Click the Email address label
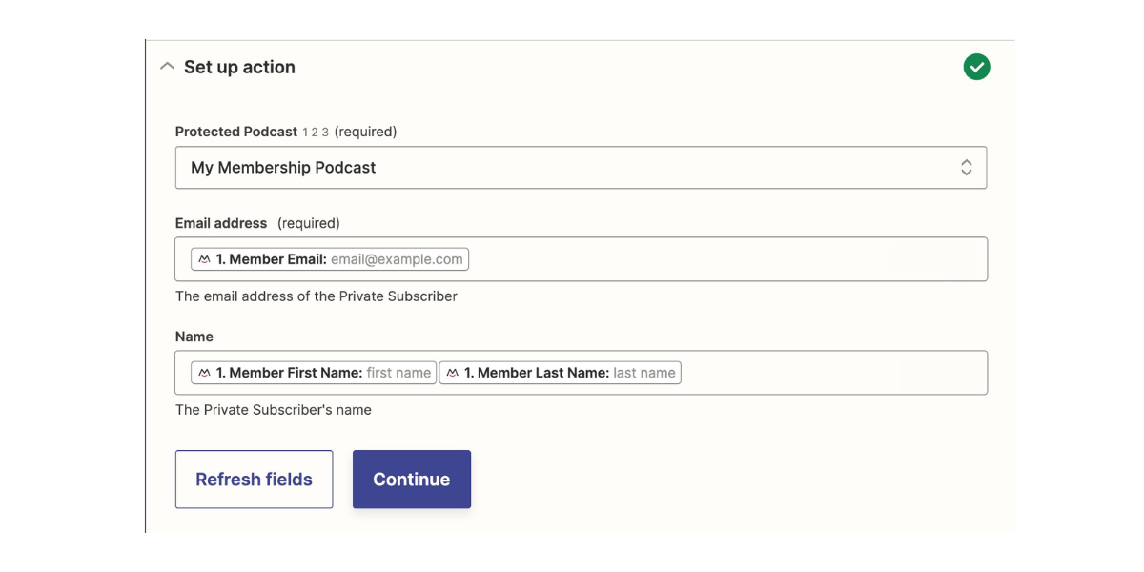Screen dimensions: 1144x572 point(221,223)
